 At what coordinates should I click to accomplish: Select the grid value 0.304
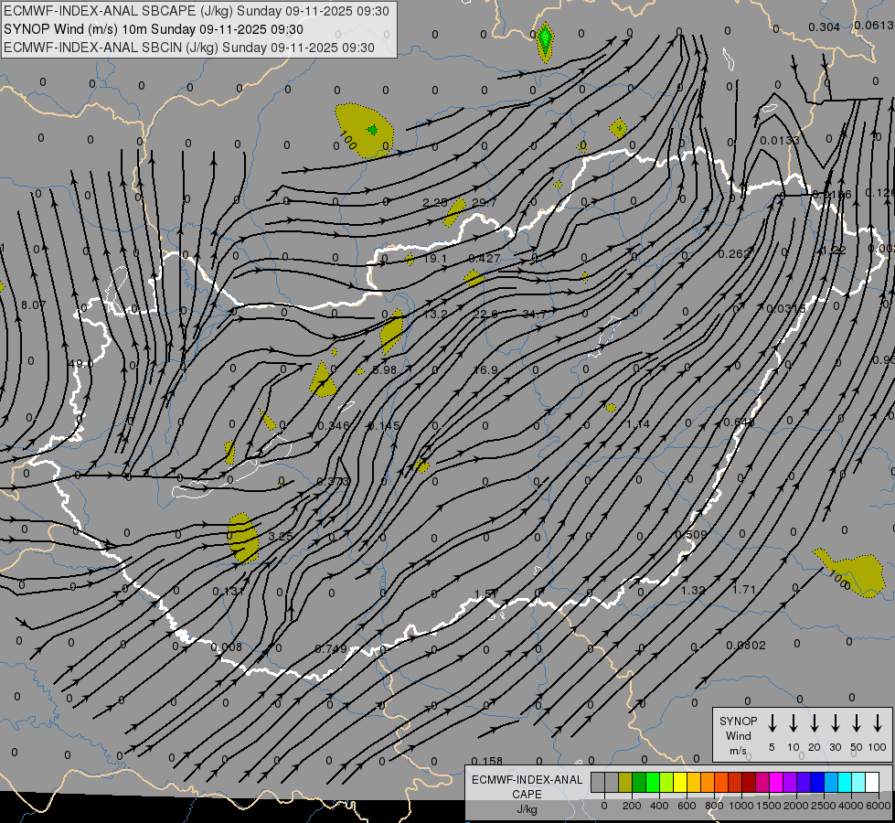click(x=825, y=27)
